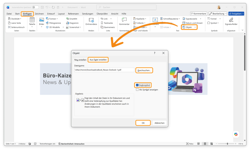Click the Durchsuchen button

[x=144, y=70]
